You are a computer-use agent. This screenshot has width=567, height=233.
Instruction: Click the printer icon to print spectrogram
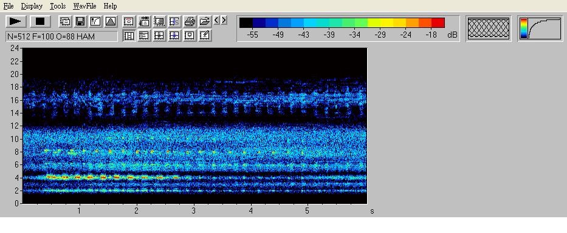[x=190, y=21]
